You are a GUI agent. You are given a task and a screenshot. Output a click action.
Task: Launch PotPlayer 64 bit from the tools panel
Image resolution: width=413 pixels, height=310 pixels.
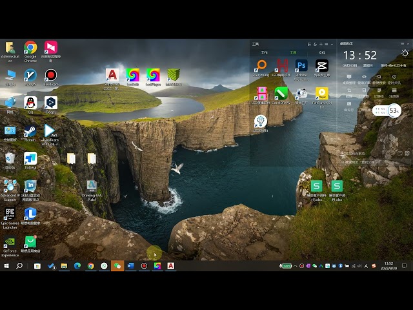322,93
